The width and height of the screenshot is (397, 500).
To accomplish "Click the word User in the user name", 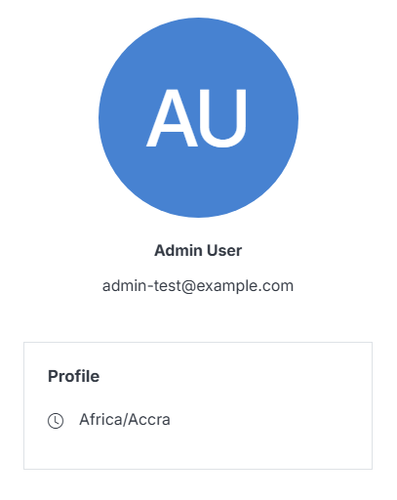I will [x=224, y=250].
